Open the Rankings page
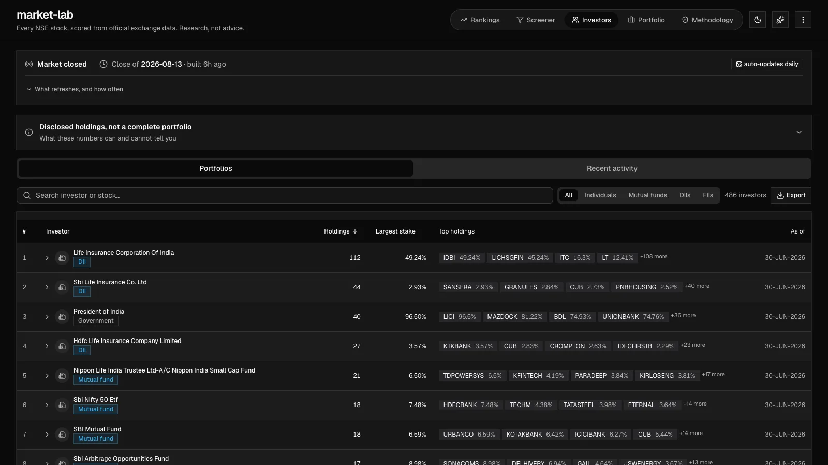 (x=480, y=20)
